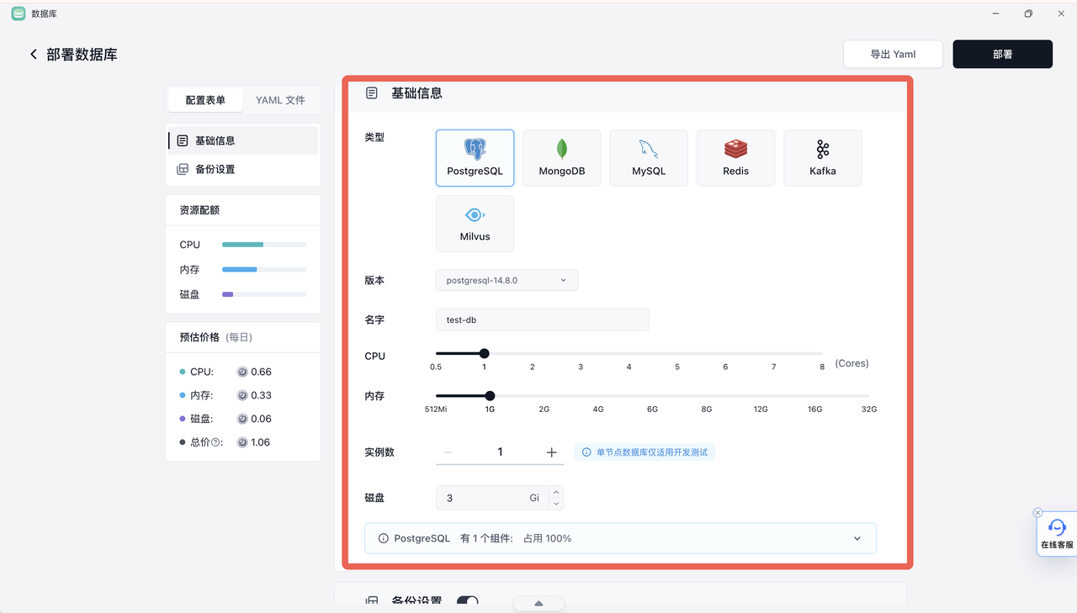Click the 资源配额 panel heading
The height and width of the screenshot is (613, 1077).
tap(199, 210)
